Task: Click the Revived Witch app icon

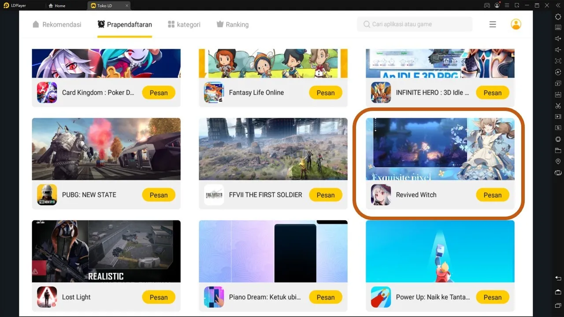Action: click(381, 195)
